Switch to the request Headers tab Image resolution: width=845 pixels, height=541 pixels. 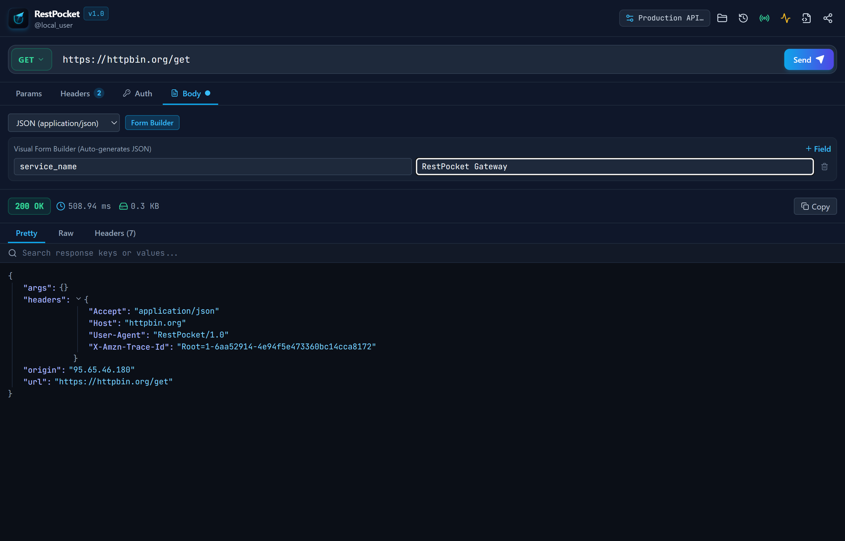point(82,93)
